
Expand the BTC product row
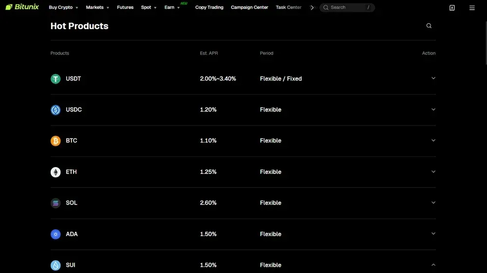433,140
